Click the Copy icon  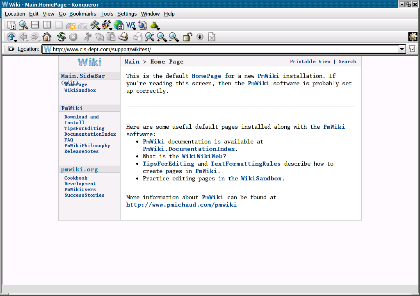[100, 36]
